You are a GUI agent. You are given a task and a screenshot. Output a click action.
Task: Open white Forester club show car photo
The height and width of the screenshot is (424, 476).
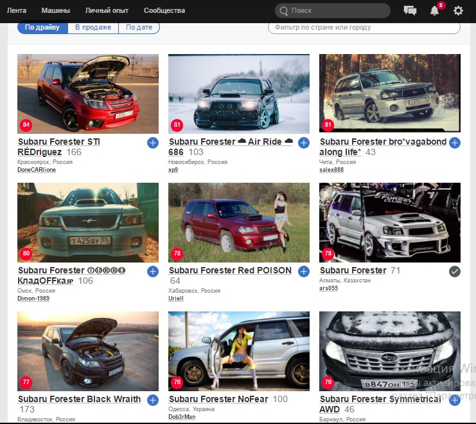point(390,223)
